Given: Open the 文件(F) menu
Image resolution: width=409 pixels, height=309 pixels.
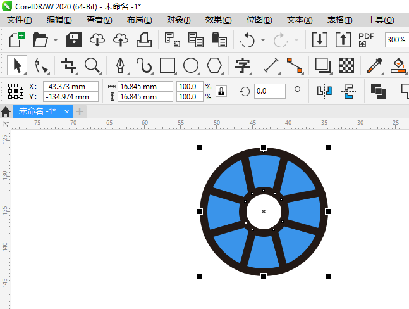Looking at the screenshot, I should (20, 20).
